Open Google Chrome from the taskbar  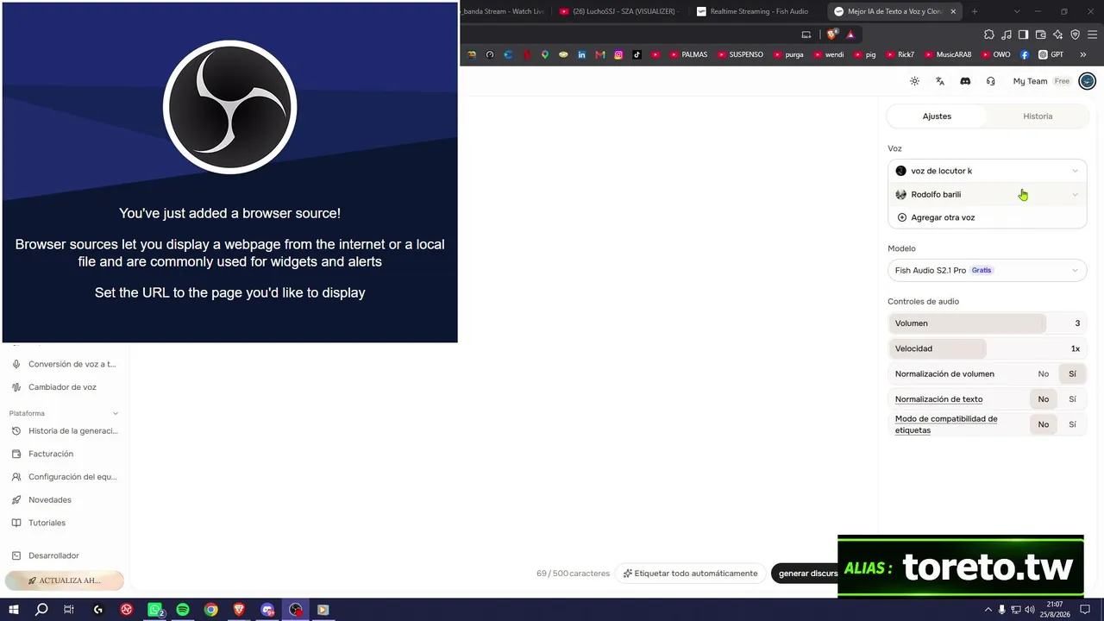(211, 610)
